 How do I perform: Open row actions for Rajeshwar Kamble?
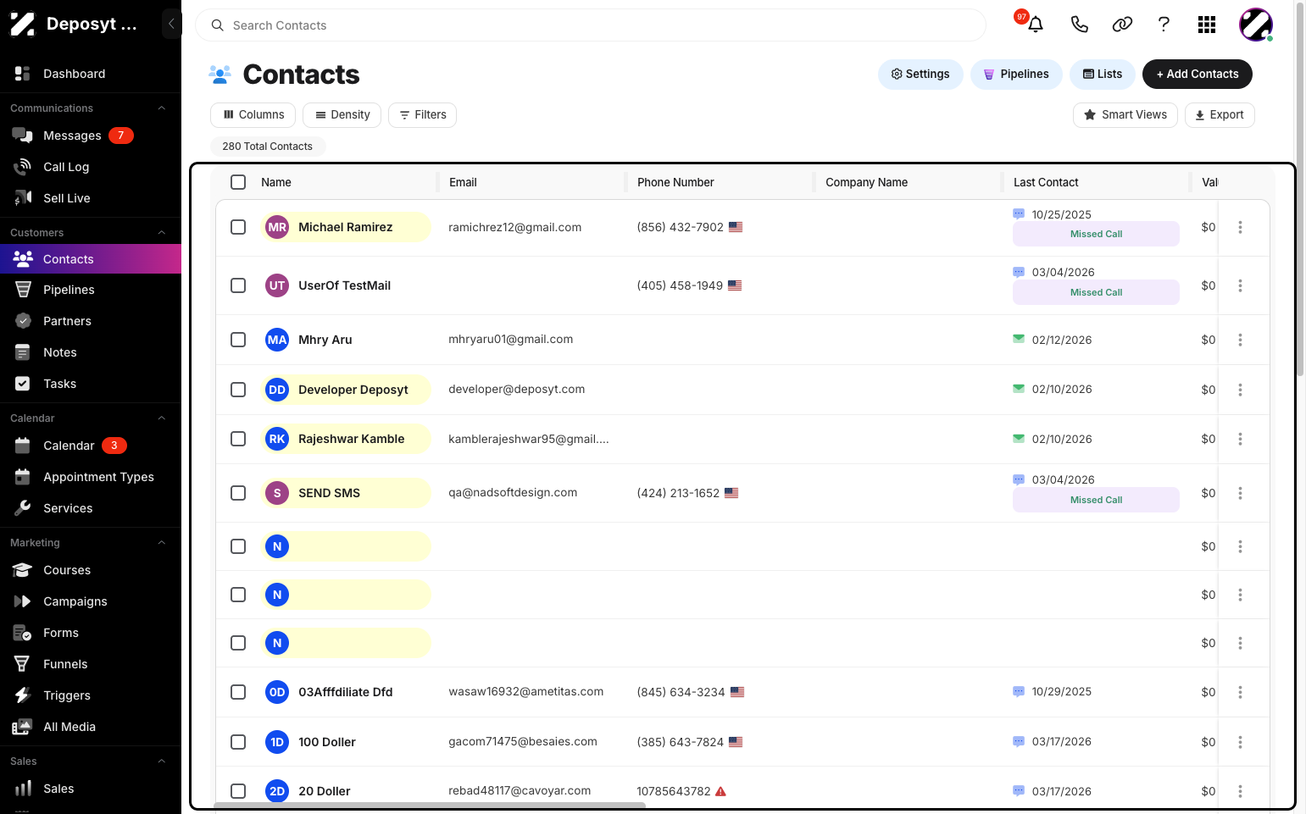1240,439
